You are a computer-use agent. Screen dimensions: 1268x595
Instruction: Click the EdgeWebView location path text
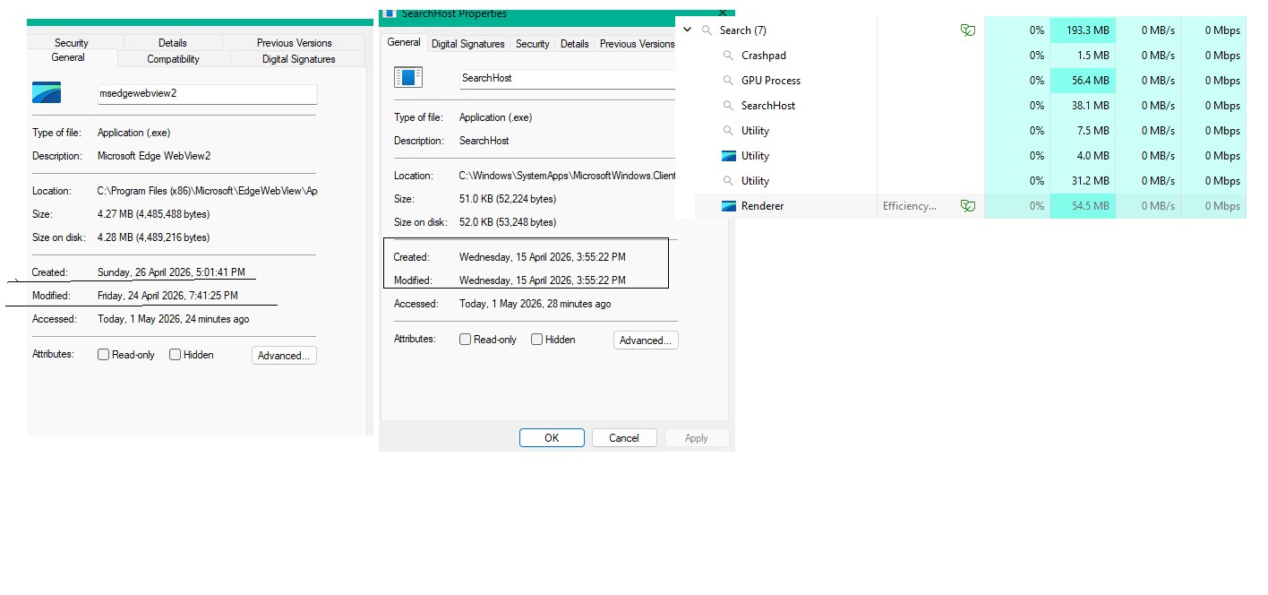pos(207,191)
